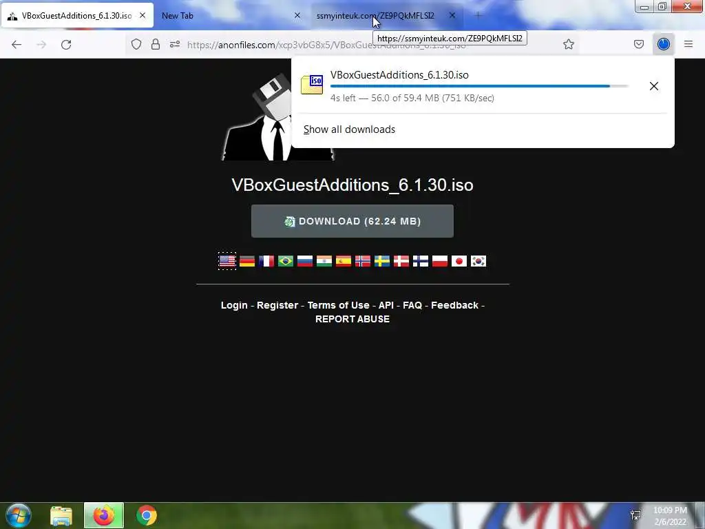Image resolution: width=705 pixels, height=529 pixels.
Task: Save page to Pocket
Action: (x=638, y=44)
